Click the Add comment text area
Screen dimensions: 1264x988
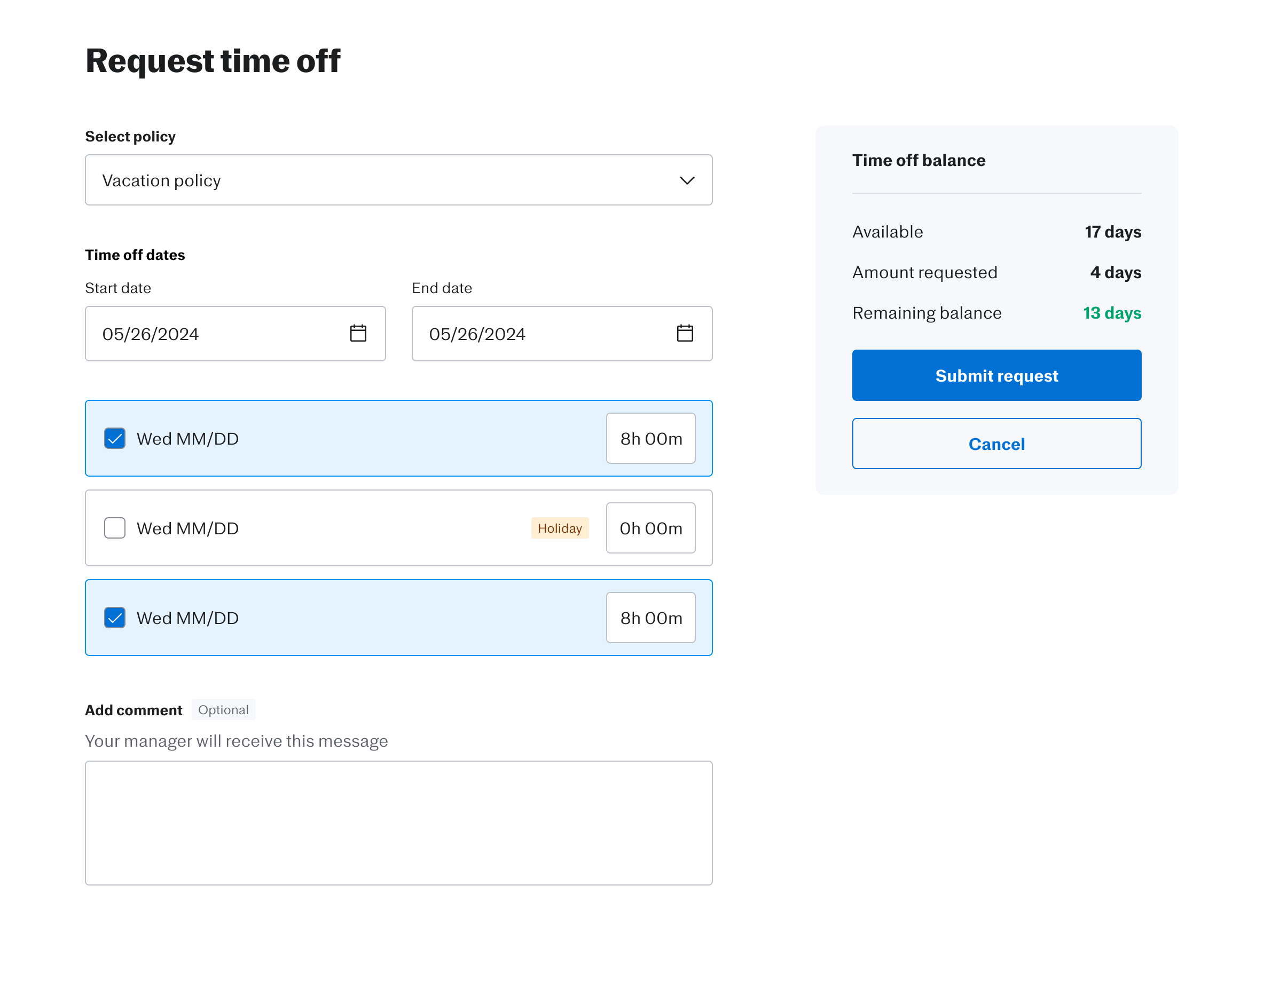pos(398,823)
